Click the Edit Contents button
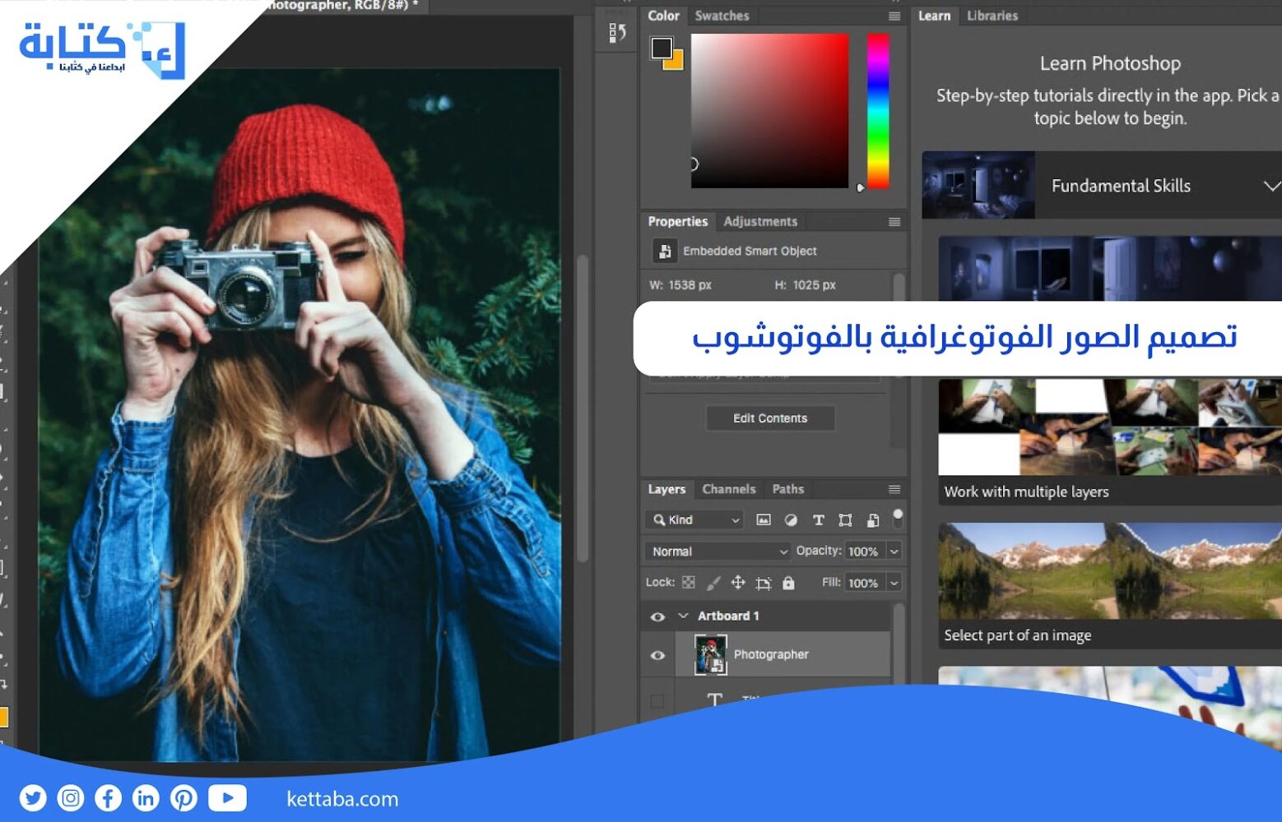 point(770,418)
